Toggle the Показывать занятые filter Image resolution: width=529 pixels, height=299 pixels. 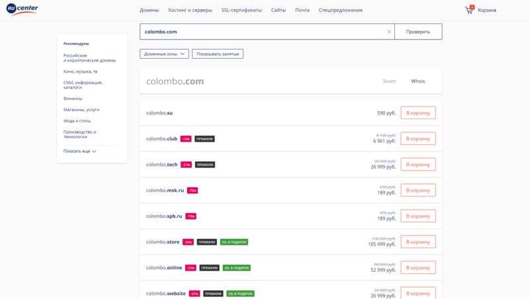[218, 54]
